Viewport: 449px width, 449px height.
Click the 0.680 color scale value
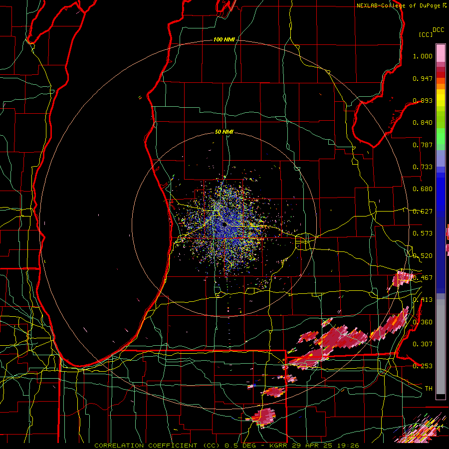423,189
